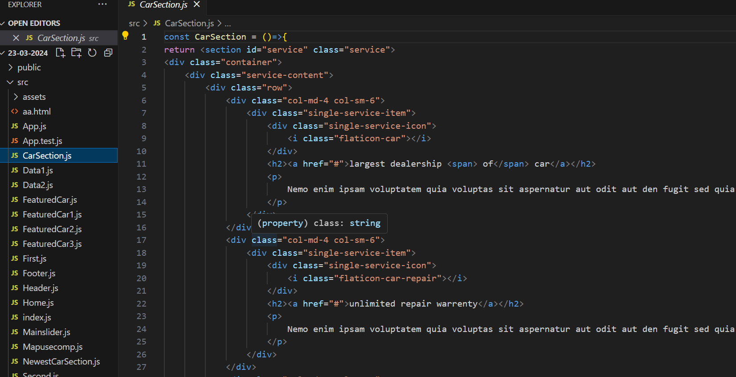Open the Explorer more actions ellipsis
This screenshot has width=736, height=377.
point(102,4)
